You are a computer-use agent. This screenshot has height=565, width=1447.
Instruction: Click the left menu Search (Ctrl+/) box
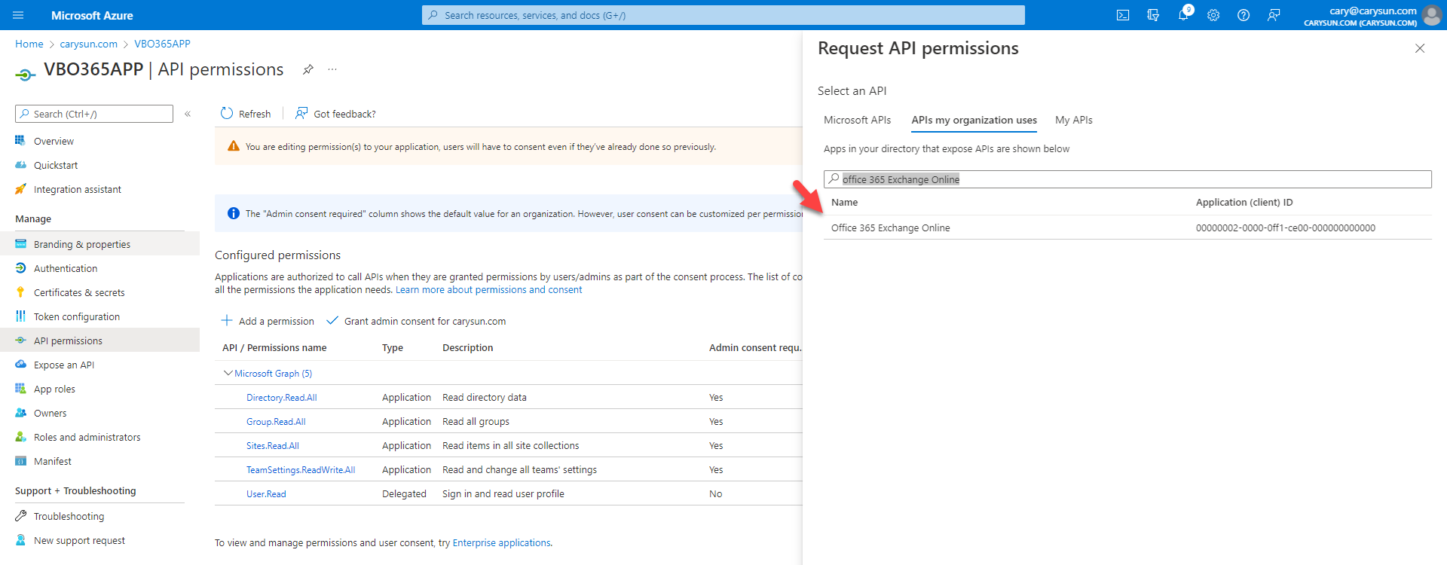(x=94, y=114)
